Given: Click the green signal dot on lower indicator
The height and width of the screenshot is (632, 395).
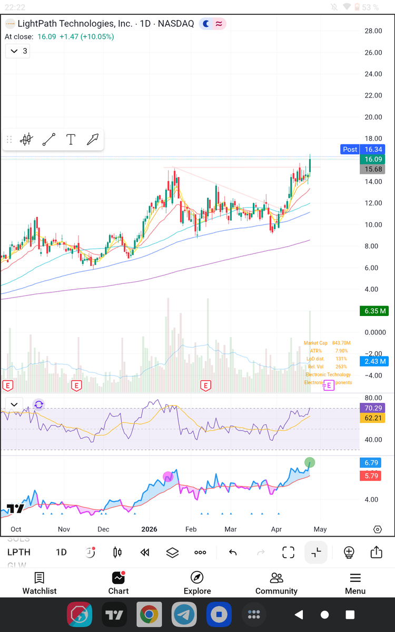Looking at the screenshot, I should (x=310, y=462).
